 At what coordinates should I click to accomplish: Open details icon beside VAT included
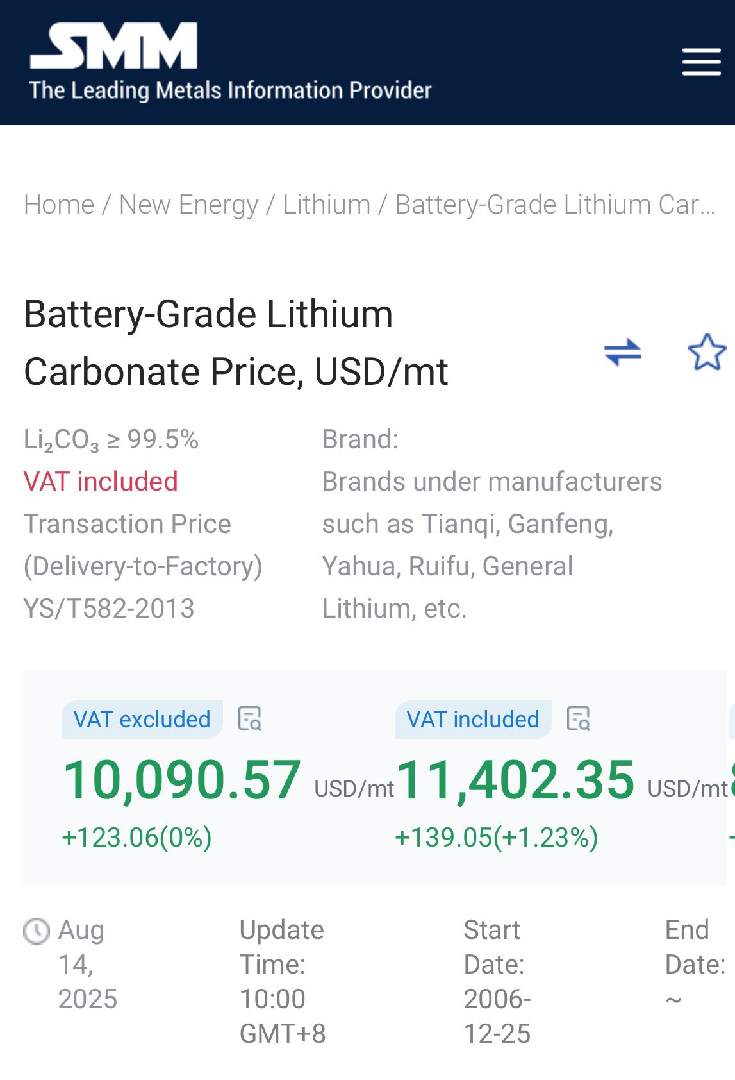579,719
